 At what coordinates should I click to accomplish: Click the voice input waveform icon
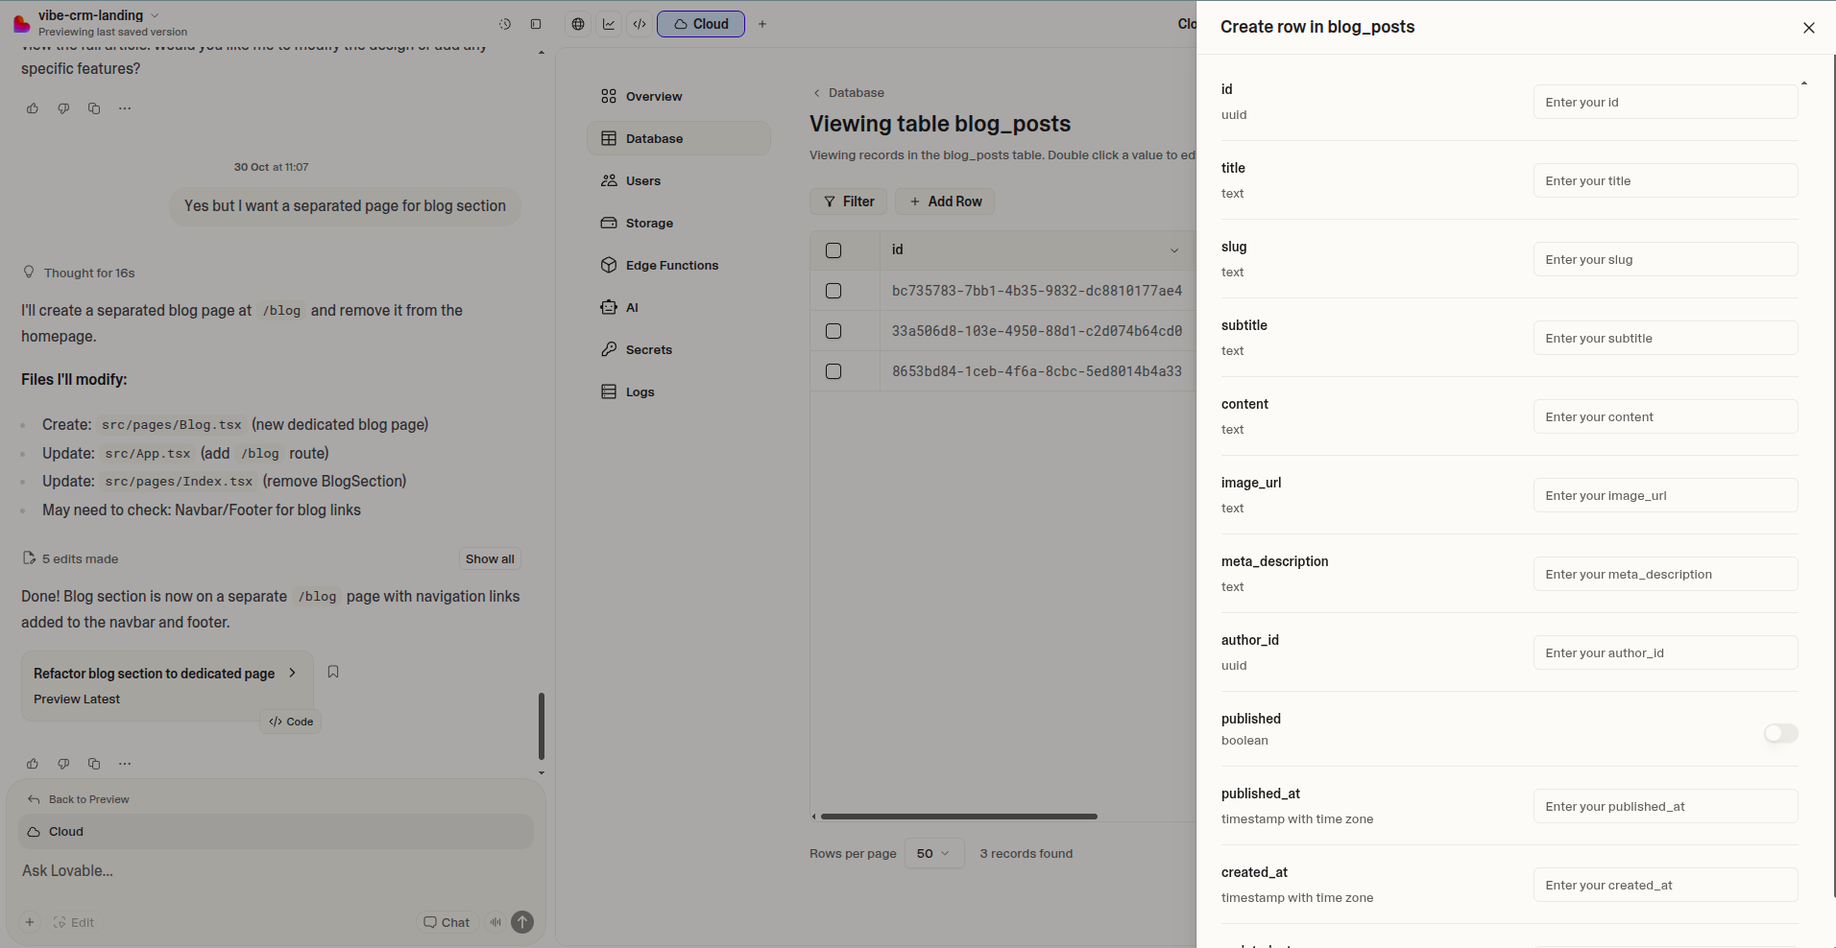pyautogui.click(x=495, y=922)
